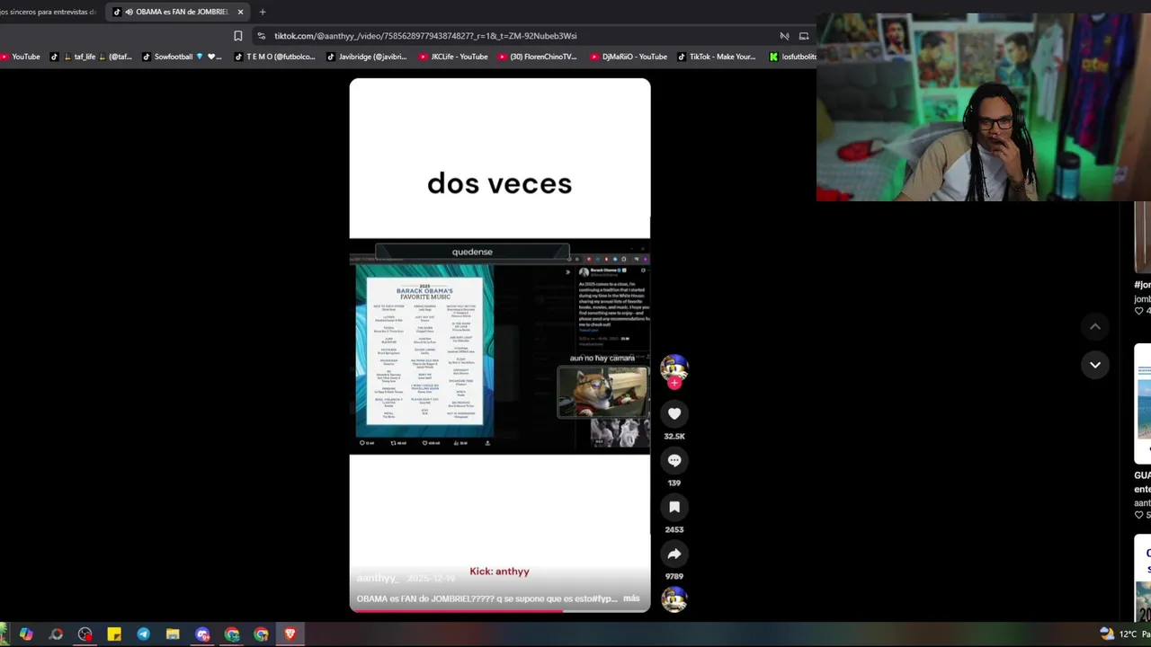
Task: Open Brave browser from the taskbar
Action: point(290,634)
